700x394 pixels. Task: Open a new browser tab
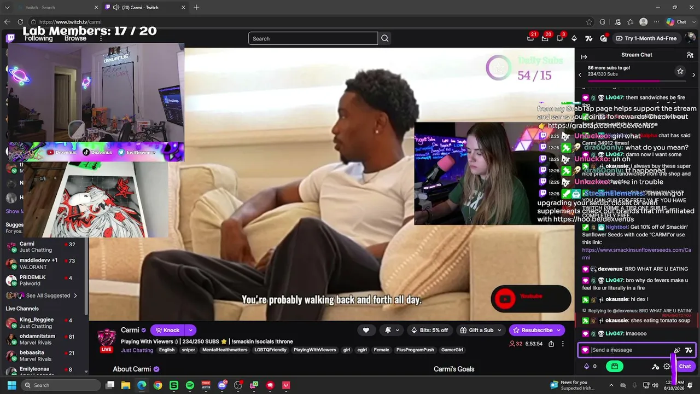click(196, 8)
